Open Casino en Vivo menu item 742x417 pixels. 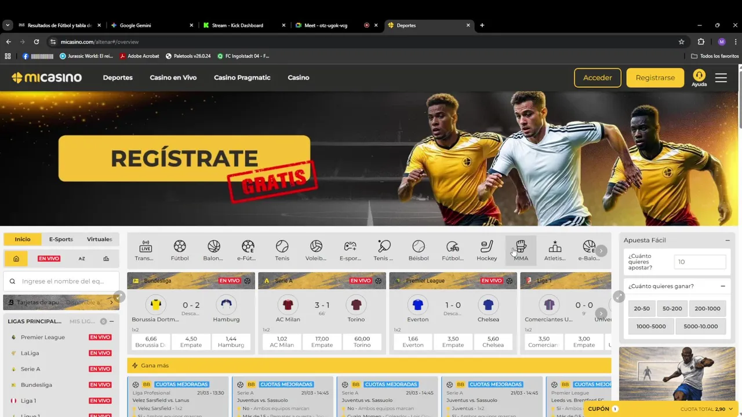173,78
